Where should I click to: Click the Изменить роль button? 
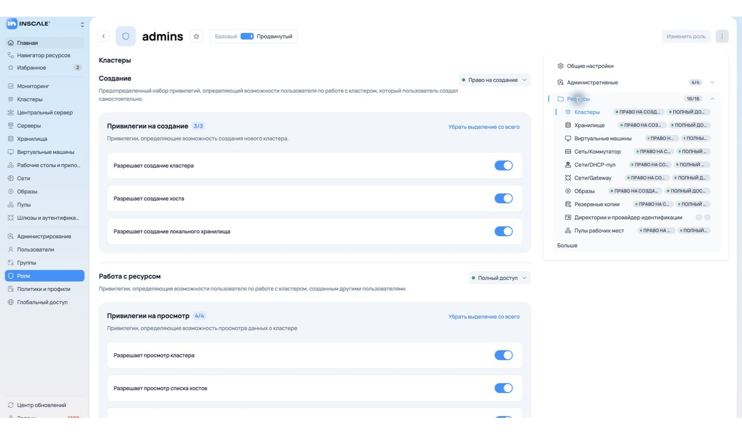686,36
